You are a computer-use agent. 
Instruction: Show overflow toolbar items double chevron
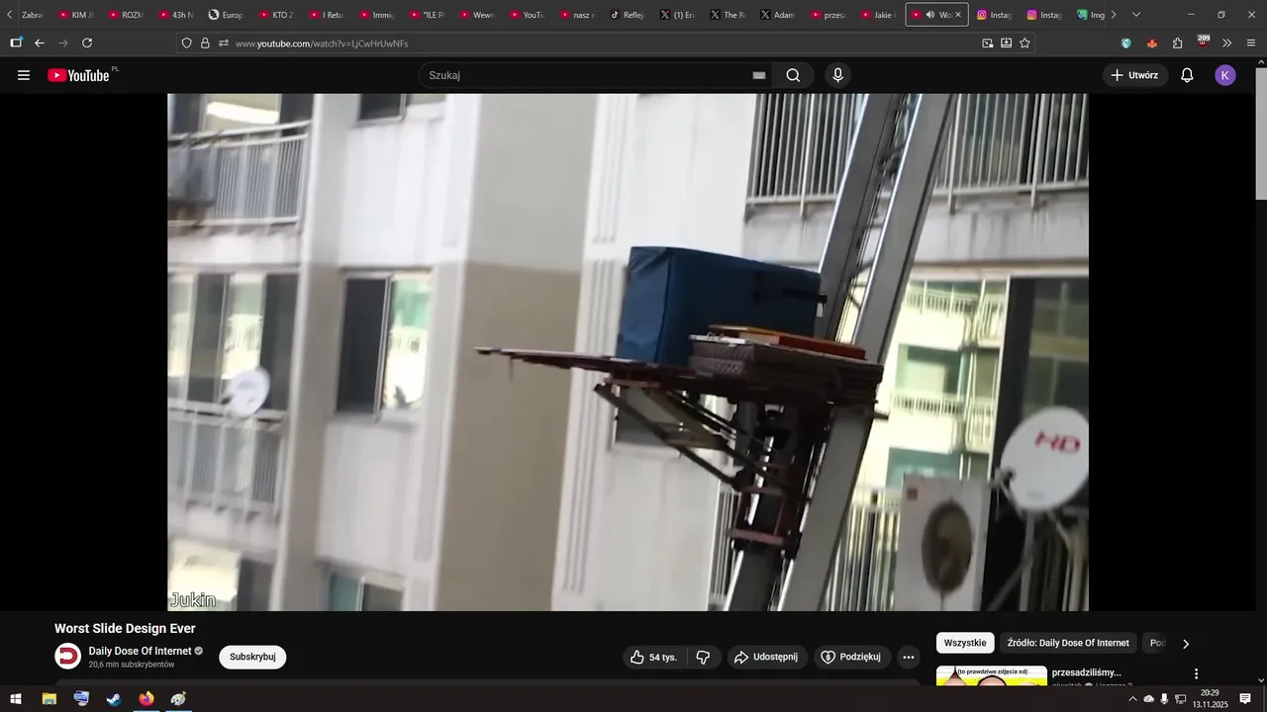(1227, 43)
